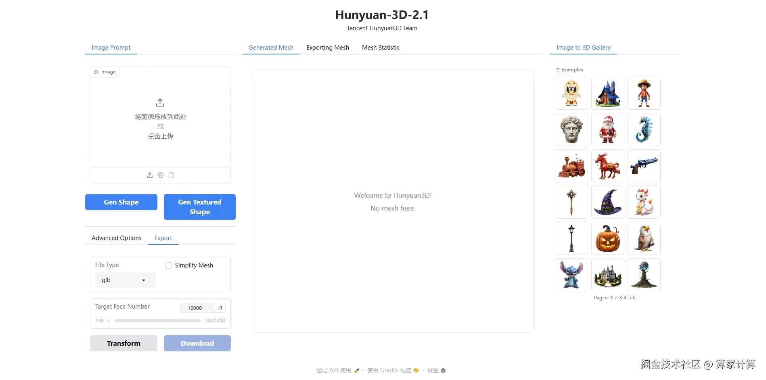Choose the eagle example

[x=644, y=238]
